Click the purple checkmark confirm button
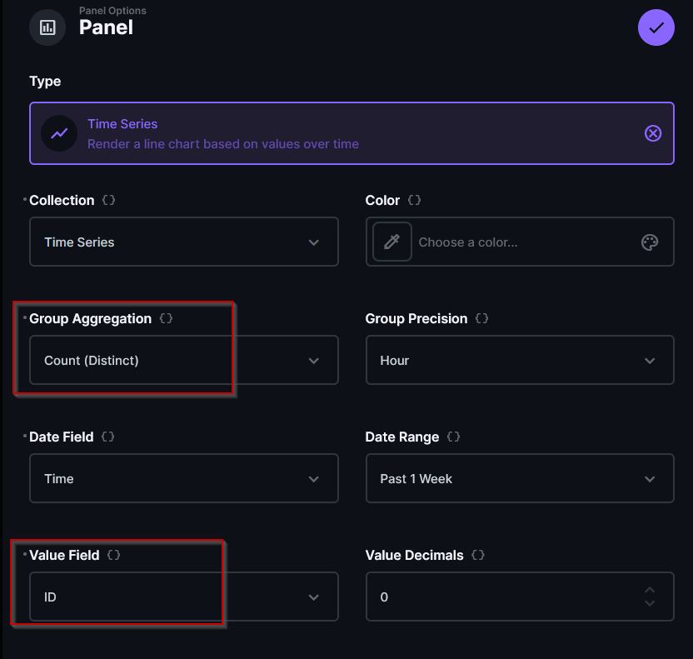Image resolution: width=693 pixels, height=659 pixels. pos(656,28)
